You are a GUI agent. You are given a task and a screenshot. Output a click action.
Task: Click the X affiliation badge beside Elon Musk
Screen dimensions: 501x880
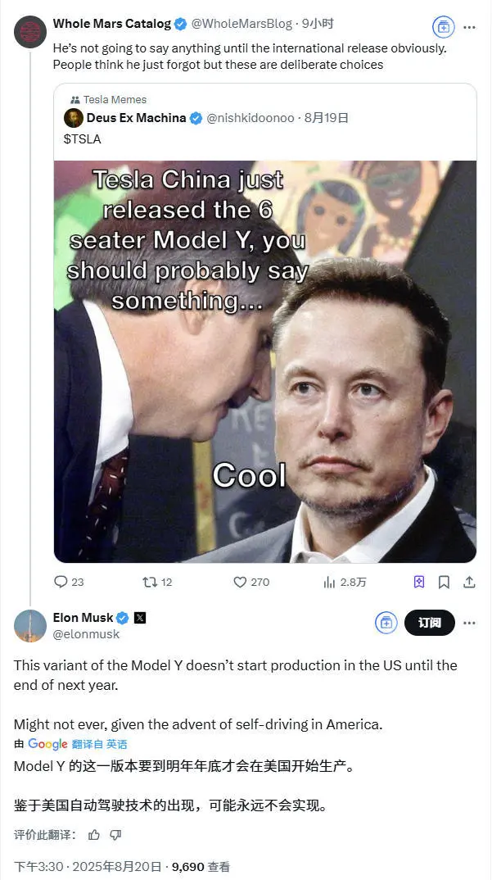coord(139,618)
